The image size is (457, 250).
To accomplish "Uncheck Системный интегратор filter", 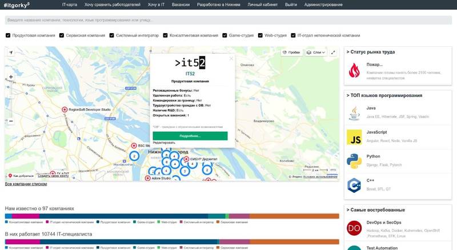I will tap(111, 35).
